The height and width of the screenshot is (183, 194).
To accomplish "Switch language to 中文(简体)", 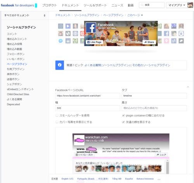I will [103, 179].
